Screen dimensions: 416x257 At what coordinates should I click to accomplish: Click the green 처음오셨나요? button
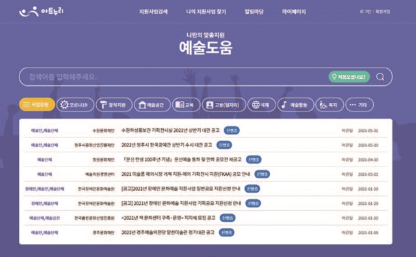[x=349, y=77]
